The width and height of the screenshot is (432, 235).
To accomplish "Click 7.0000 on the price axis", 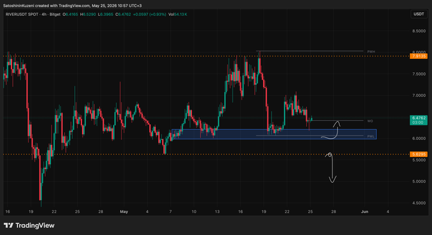I will click(419, 96).
